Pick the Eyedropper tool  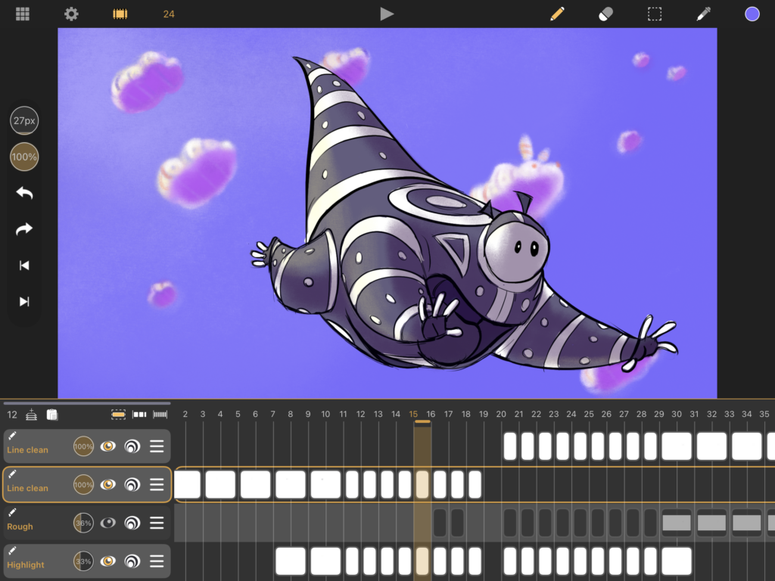[x=703, y=14]
